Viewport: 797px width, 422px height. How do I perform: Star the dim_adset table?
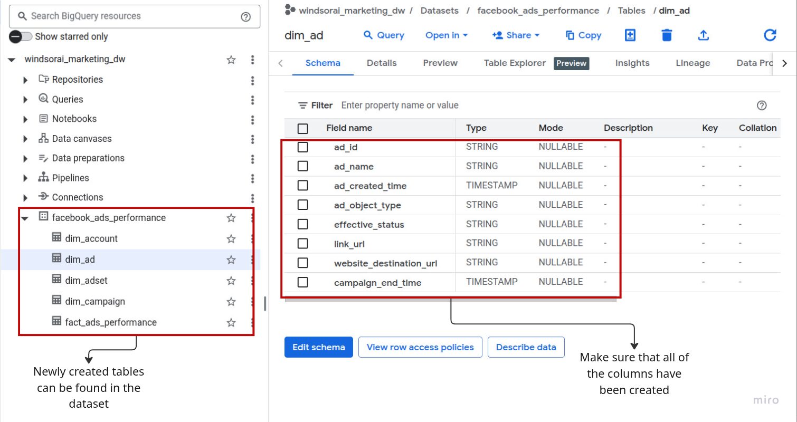pyautogui.click(x=231, y=281)
